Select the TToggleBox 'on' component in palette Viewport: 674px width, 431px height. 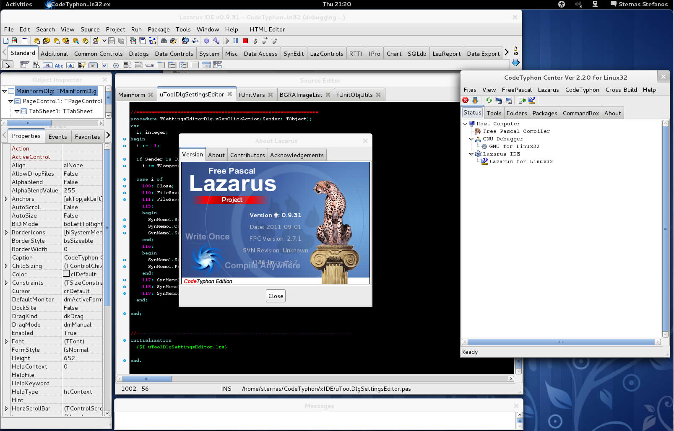click(x=93, y=65)
